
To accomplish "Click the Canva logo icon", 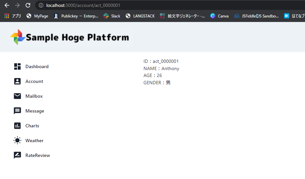I will (213, 16).
